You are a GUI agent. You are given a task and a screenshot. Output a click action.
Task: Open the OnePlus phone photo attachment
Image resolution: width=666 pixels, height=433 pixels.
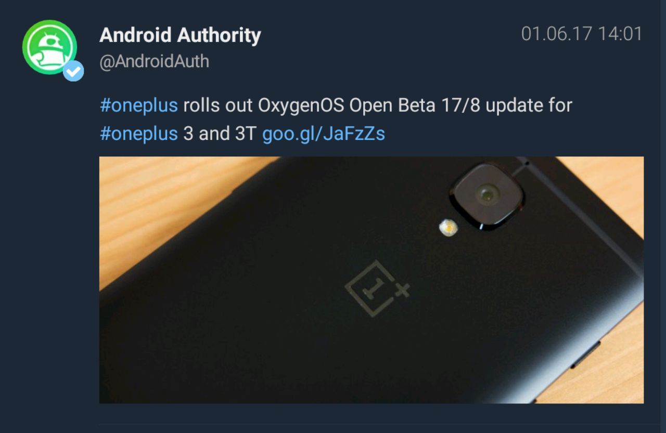click(x=372, y=280)
